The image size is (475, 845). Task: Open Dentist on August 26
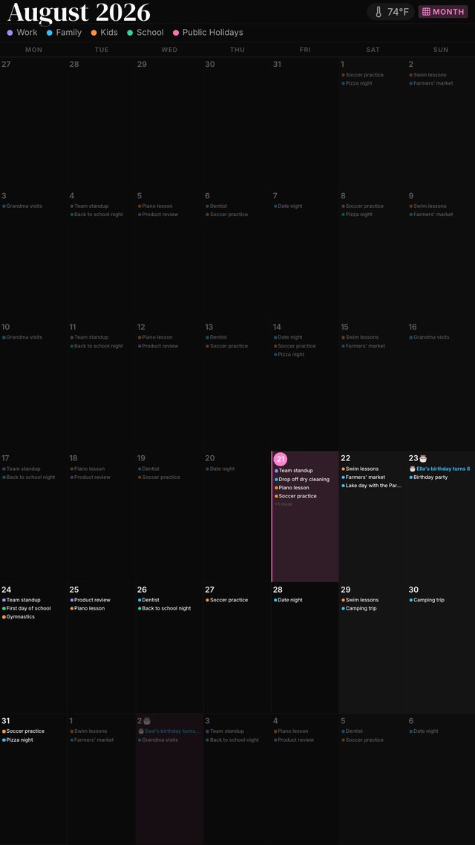148,600
